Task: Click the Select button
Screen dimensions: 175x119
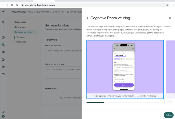Action: coord(169,115)
